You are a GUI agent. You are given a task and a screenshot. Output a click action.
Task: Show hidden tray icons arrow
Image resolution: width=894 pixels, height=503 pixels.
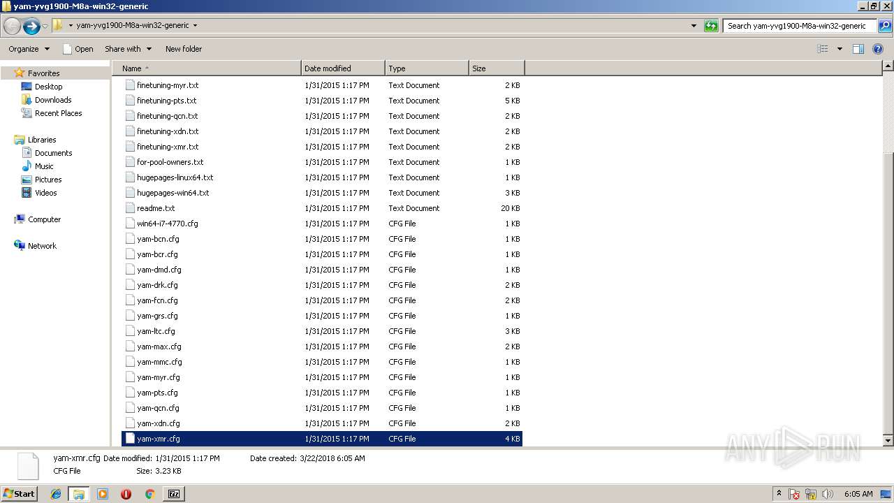pyautogui.click(x=779, y=494)
